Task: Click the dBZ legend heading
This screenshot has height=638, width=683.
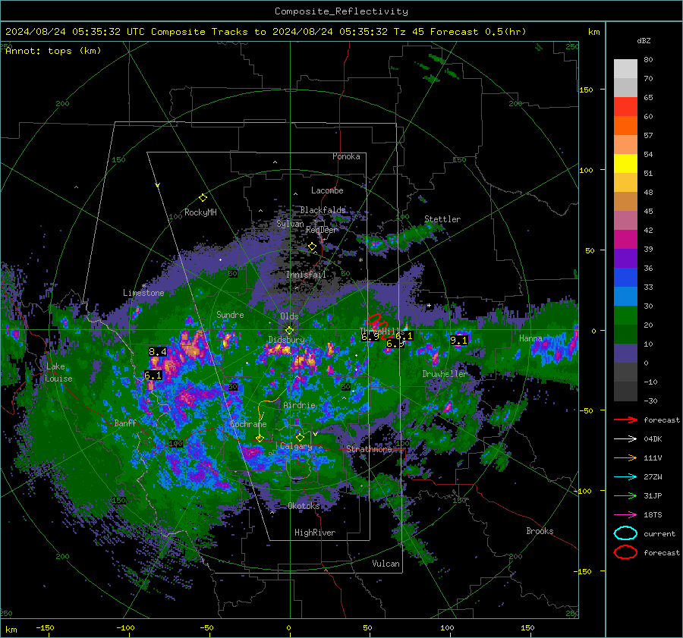Action: pos(644,40)
